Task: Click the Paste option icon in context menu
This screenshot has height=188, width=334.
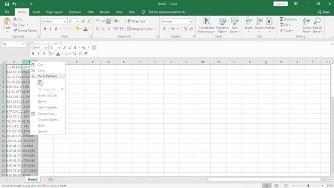Action: 40,83
